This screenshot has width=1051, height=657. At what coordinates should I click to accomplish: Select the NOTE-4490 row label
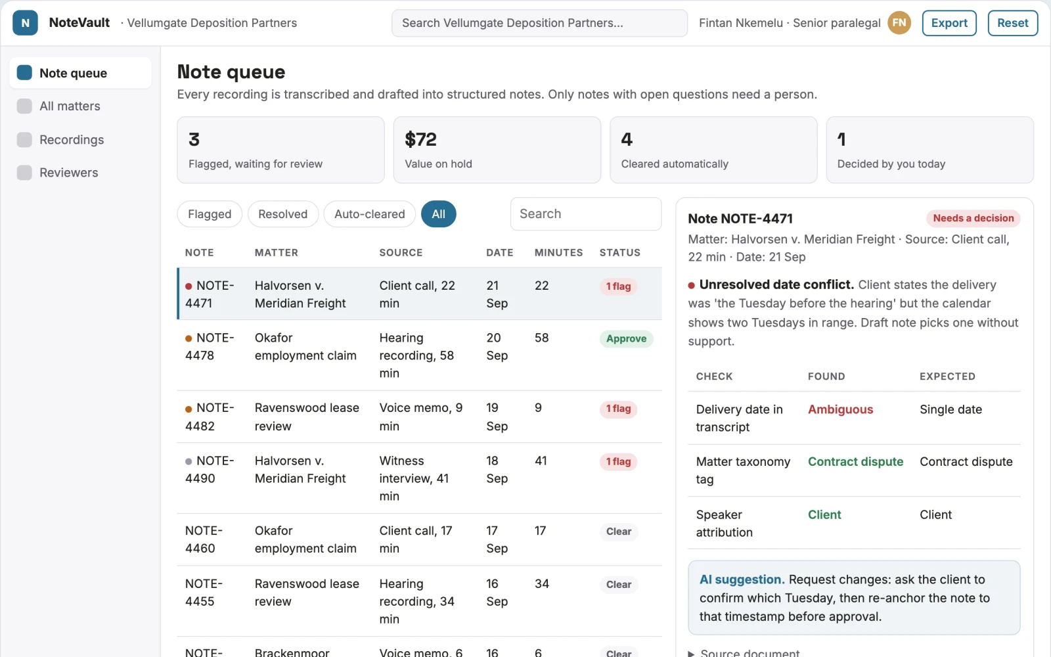pos(210,470)
